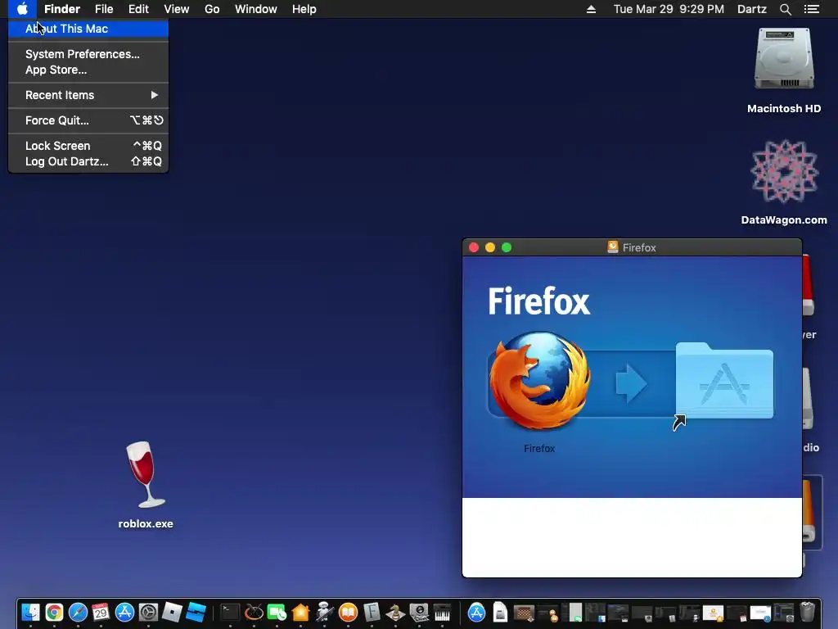
Task: Launch Roblox Studio blue icon in Dock
Action: coord(196,612)
